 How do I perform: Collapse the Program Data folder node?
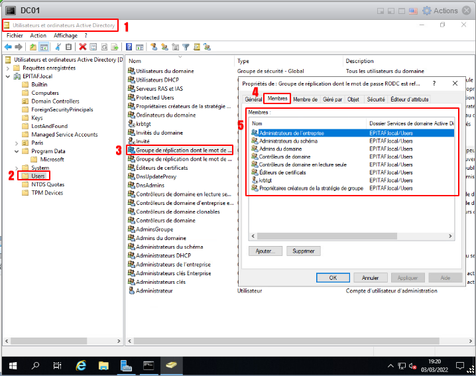(x=17, y=151)
